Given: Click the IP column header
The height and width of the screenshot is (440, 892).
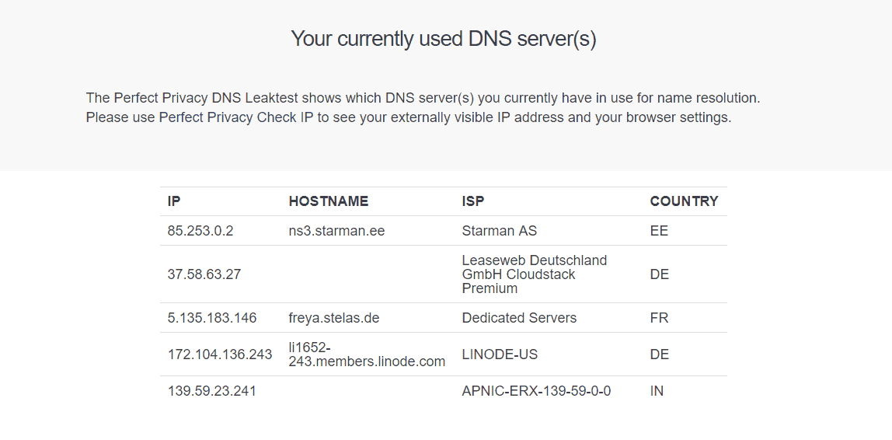Looking at the screenshot, I should tap(174, 201).
